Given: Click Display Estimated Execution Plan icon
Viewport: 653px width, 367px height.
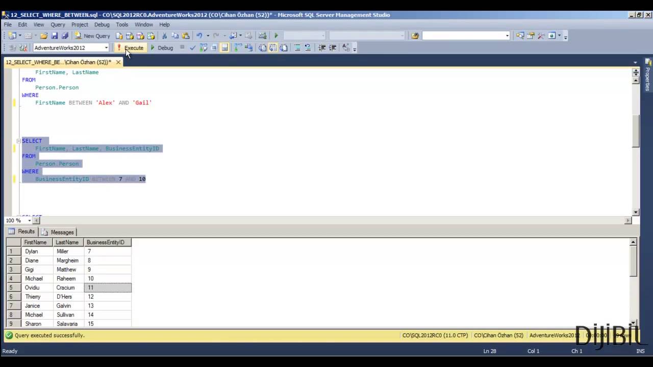Looking at the screenshot, I should [203, 48].
